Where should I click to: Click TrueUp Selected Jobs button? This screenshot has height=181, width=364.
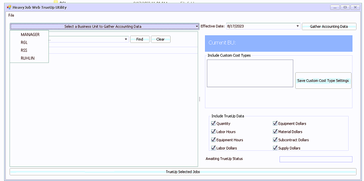click(183, 171)
